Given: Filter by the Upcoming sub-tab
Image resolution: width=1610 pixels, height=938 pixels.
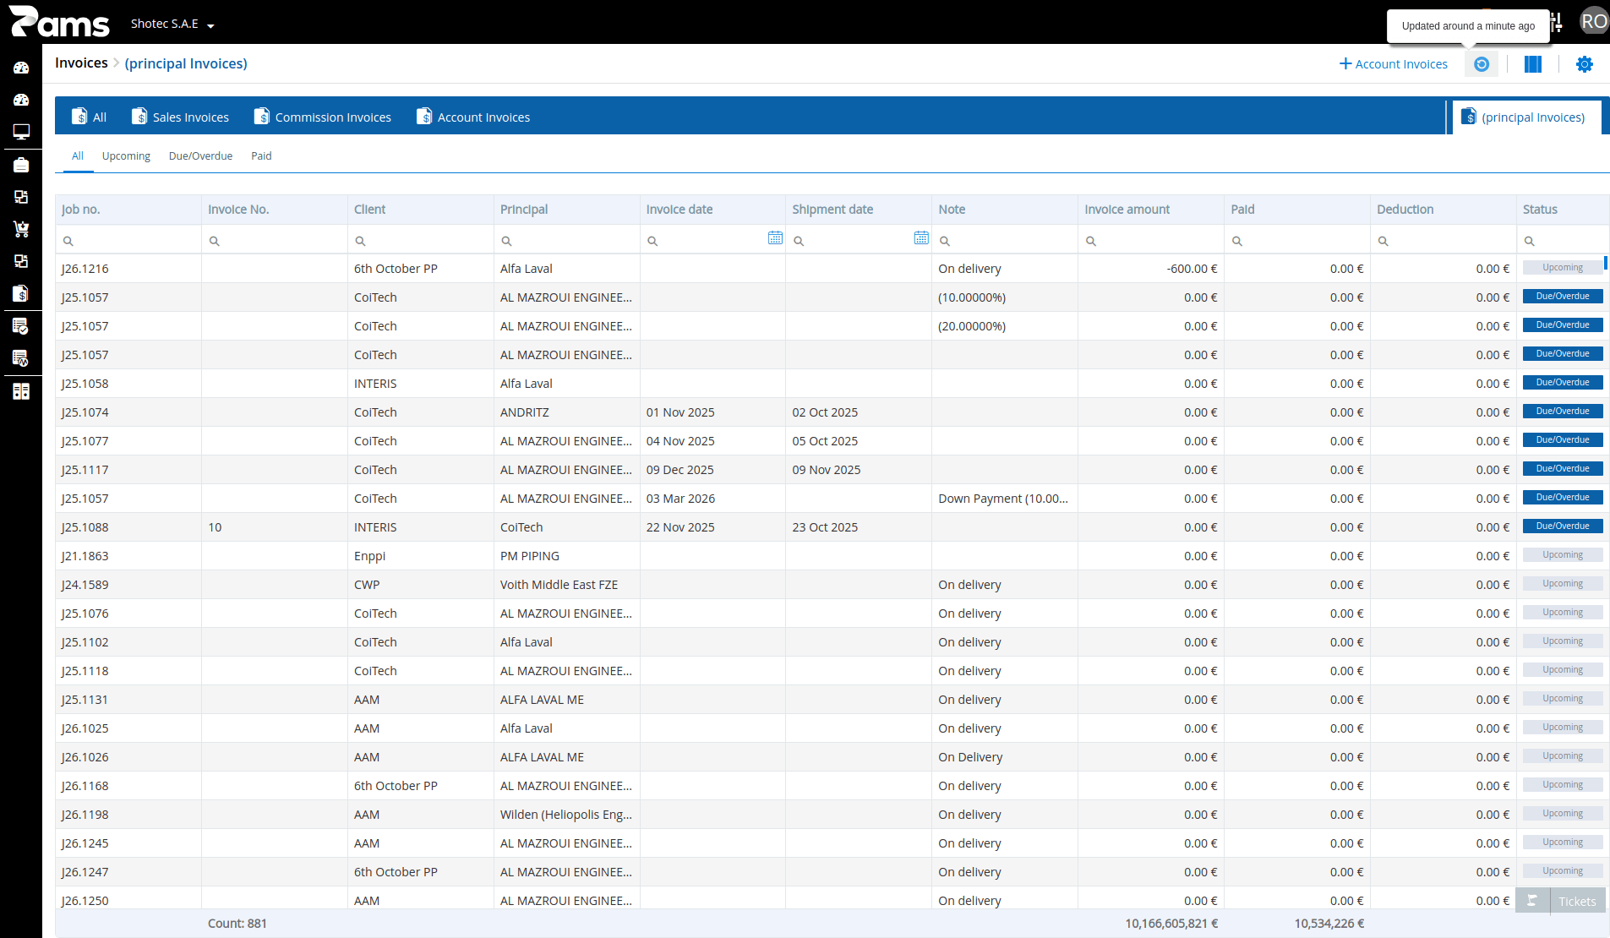Looking at the screenshot, I should coord(126,156).
